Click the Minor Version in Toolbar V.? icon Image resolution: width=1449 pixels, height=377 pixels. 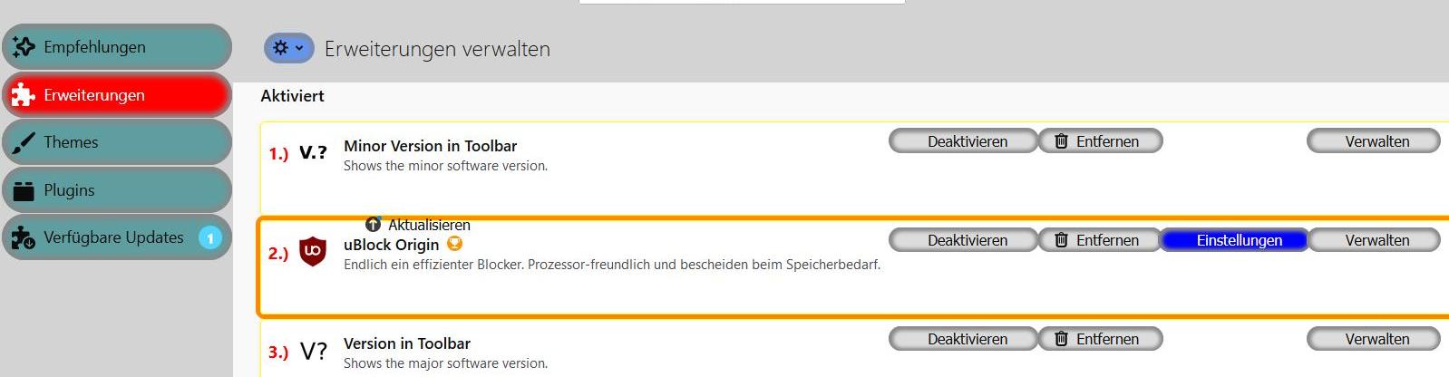click(313, 152)
